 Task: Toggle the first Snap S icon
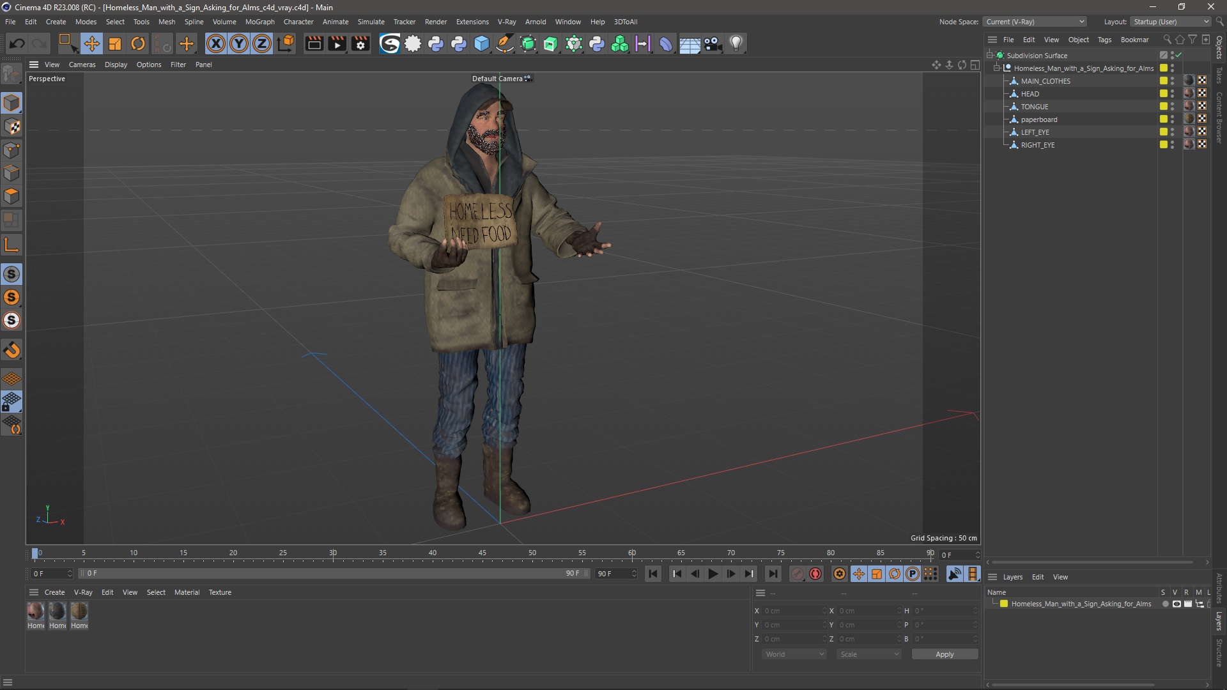coord(12,274)
